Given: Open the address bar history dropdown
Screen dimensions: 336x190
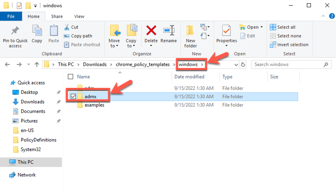Looking at the screenshot, I should [x=236, y=64].
